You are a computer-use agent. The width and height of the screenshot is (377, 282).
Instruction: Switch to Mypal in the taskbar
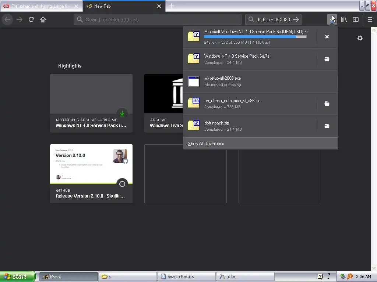(68, 276)
